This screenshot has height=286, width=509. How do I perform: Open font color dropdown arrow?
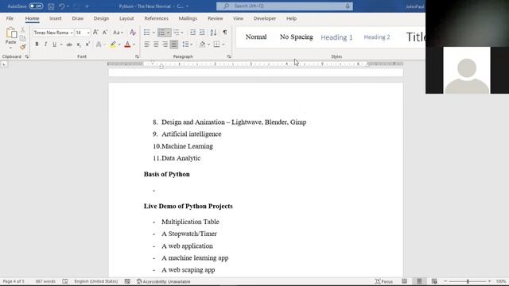[x=134, y=44]
